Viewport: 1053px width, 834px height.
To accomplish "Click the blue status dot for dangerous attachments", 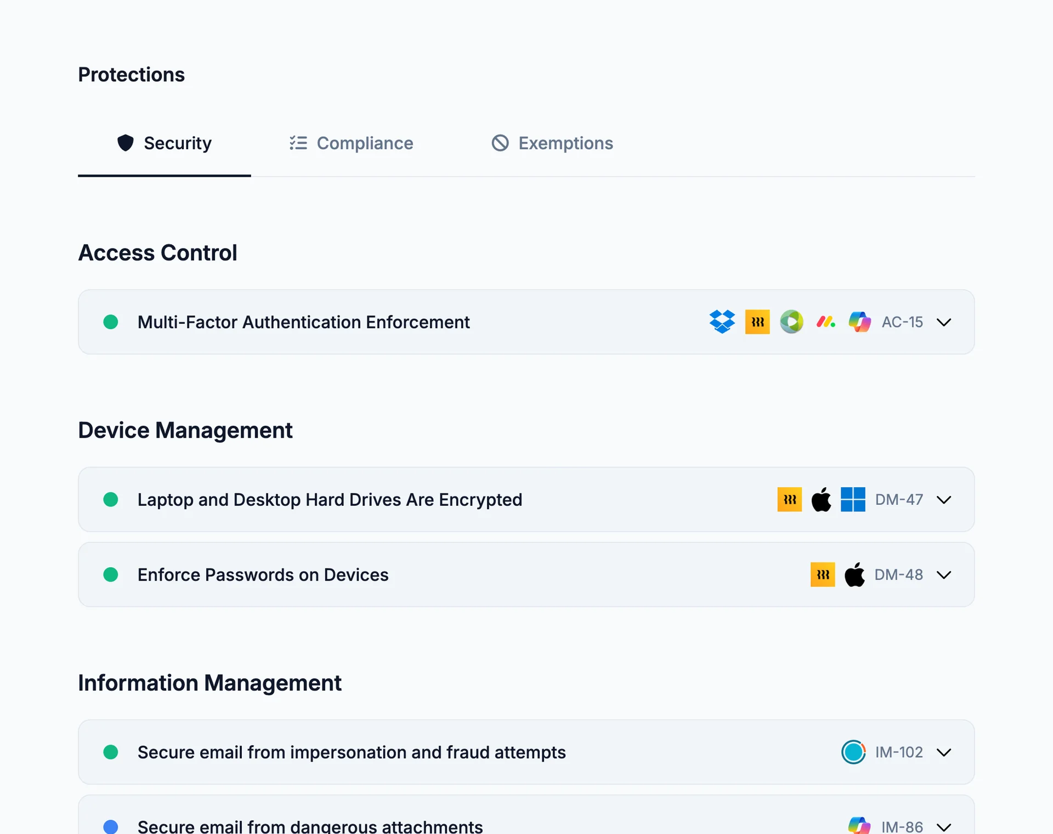I will pyautogui.click(x=111, y=827).
